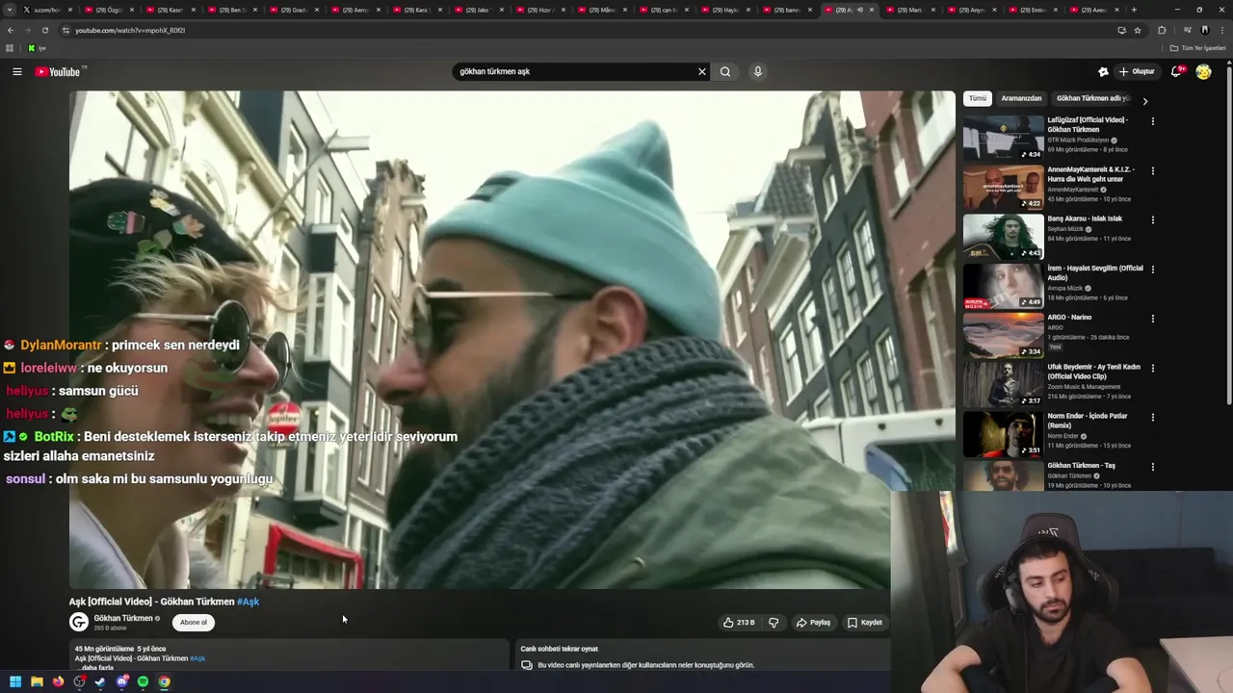
Task: Reload the page with the refresh icon
Action: [x=44, y=30]
